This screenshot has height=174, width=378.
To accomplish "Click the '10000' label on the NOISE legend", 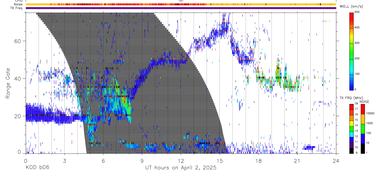I will (x=370, y=113).
